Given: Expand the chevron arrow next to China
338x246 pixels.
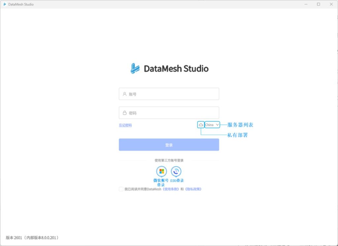Looking at the screenshot, I should 217,125.
